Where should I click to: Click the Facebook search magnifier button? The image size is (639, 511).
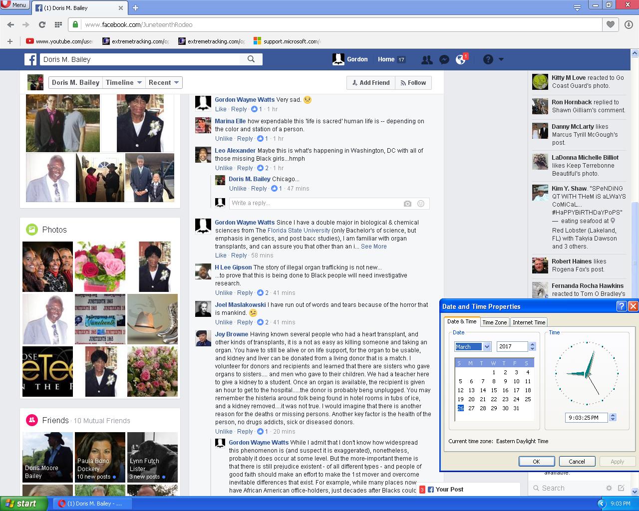251,59
